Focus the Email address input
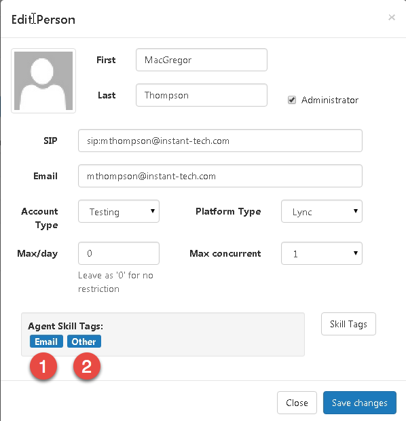The height and width of the screenshot is (421, 406). tap(220, 176)
